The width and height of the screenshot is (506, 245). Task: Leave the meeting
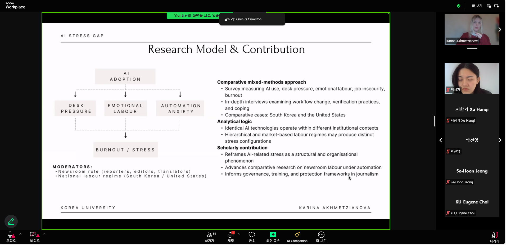point(494,237)
